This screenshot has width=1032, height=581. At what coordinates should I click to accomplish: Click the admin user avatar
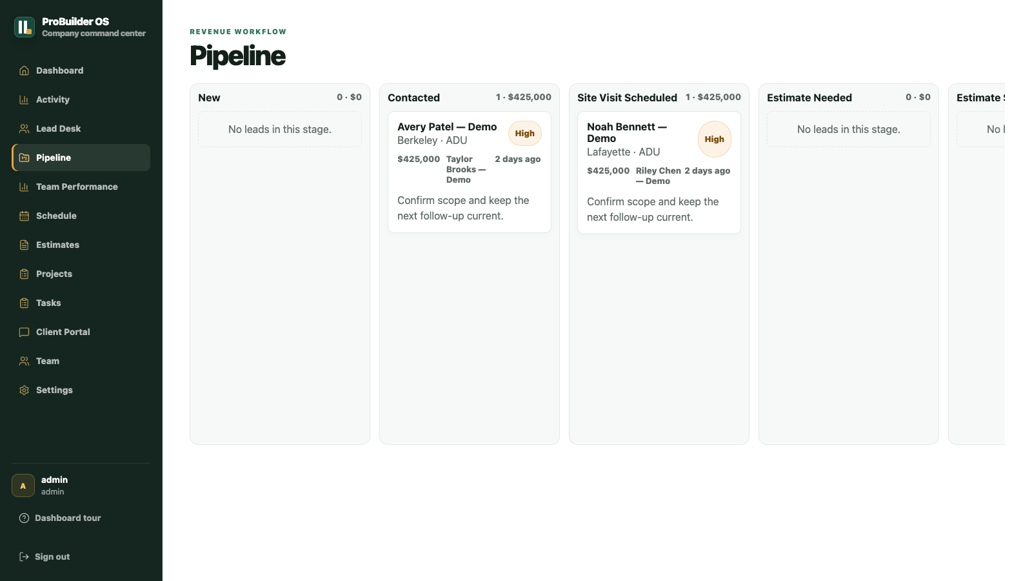23,485
